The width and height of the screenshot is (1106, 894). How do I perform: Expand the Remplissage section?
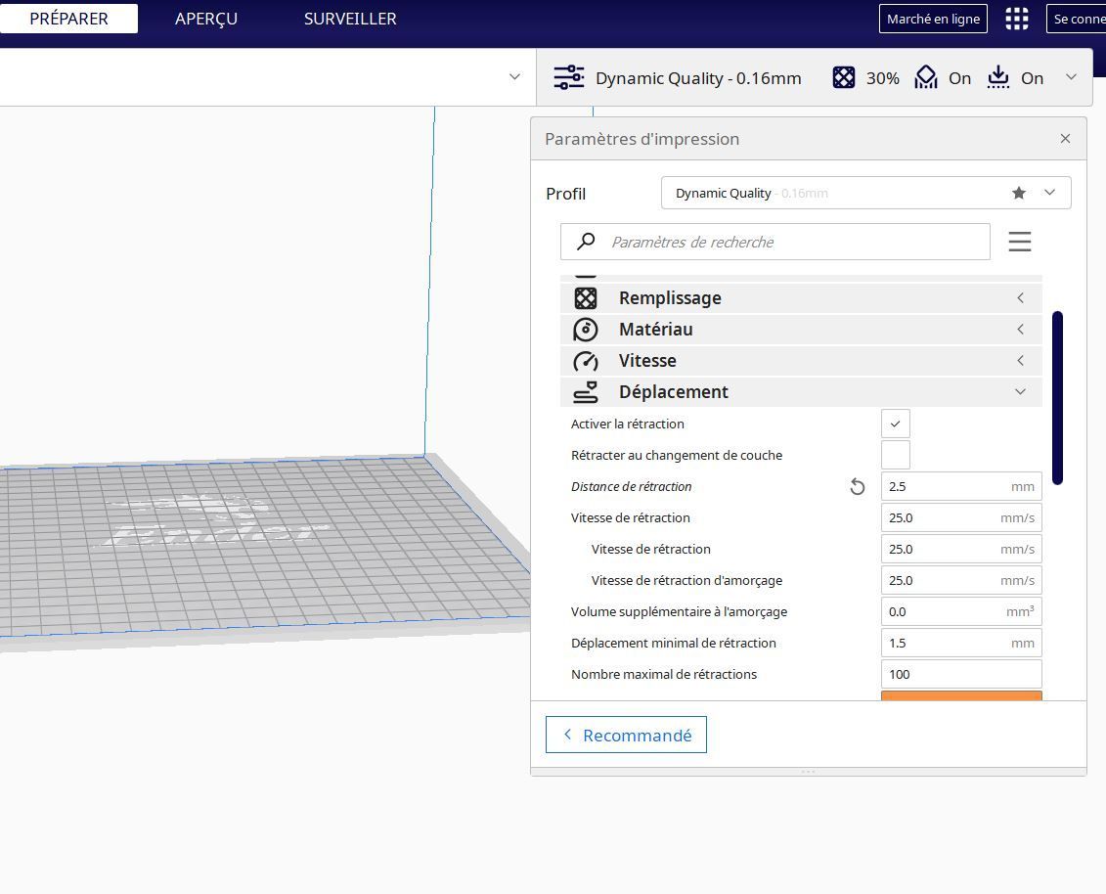(x=801, y=298)
